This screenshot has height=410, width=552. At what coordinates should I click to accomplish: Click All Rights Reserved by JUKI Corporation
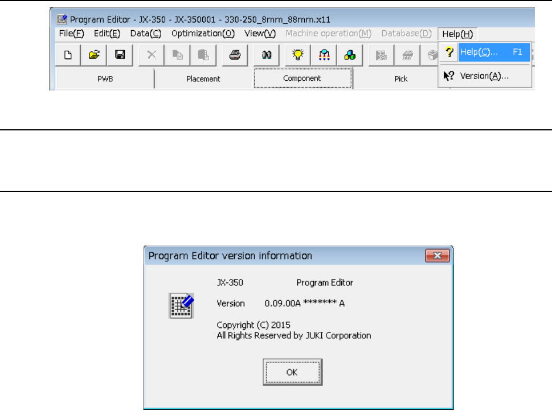[x=294, y=336]
